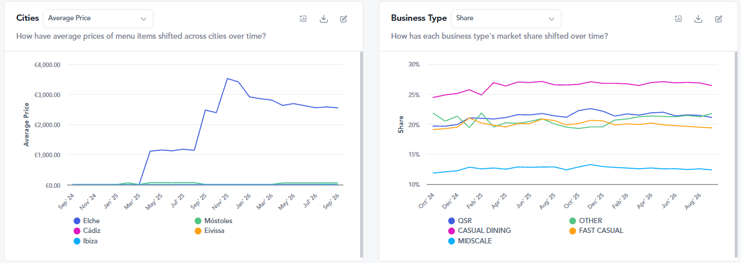Toggle the Ibiza legend series

[x=86, y=241]
